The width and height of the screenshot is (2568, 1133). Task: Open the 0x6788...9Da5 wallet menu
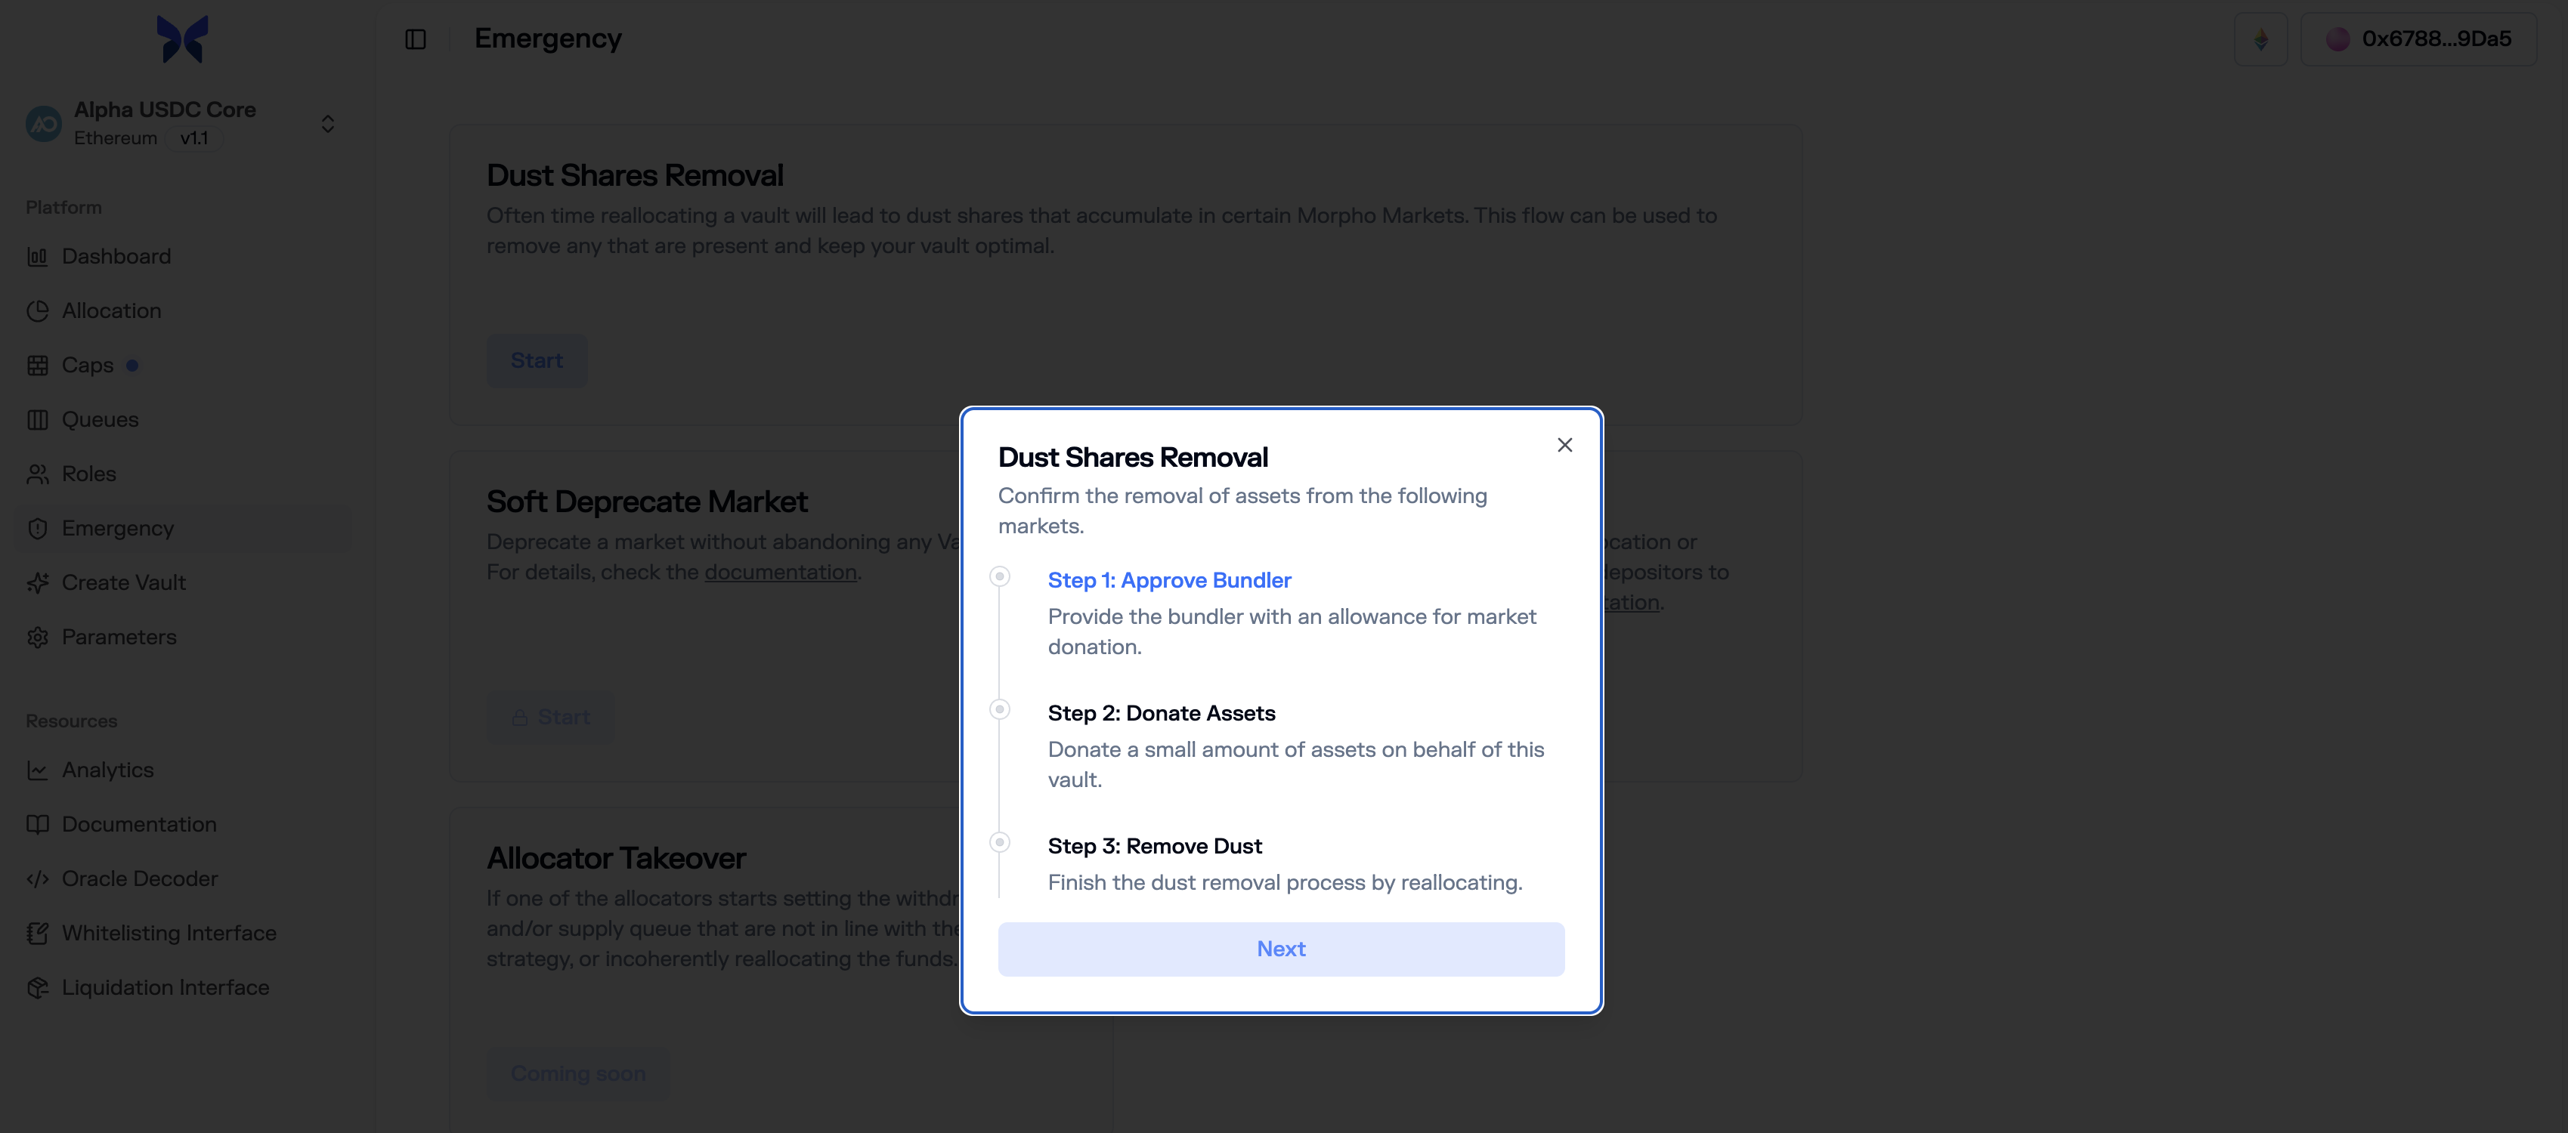[2418, 39]
